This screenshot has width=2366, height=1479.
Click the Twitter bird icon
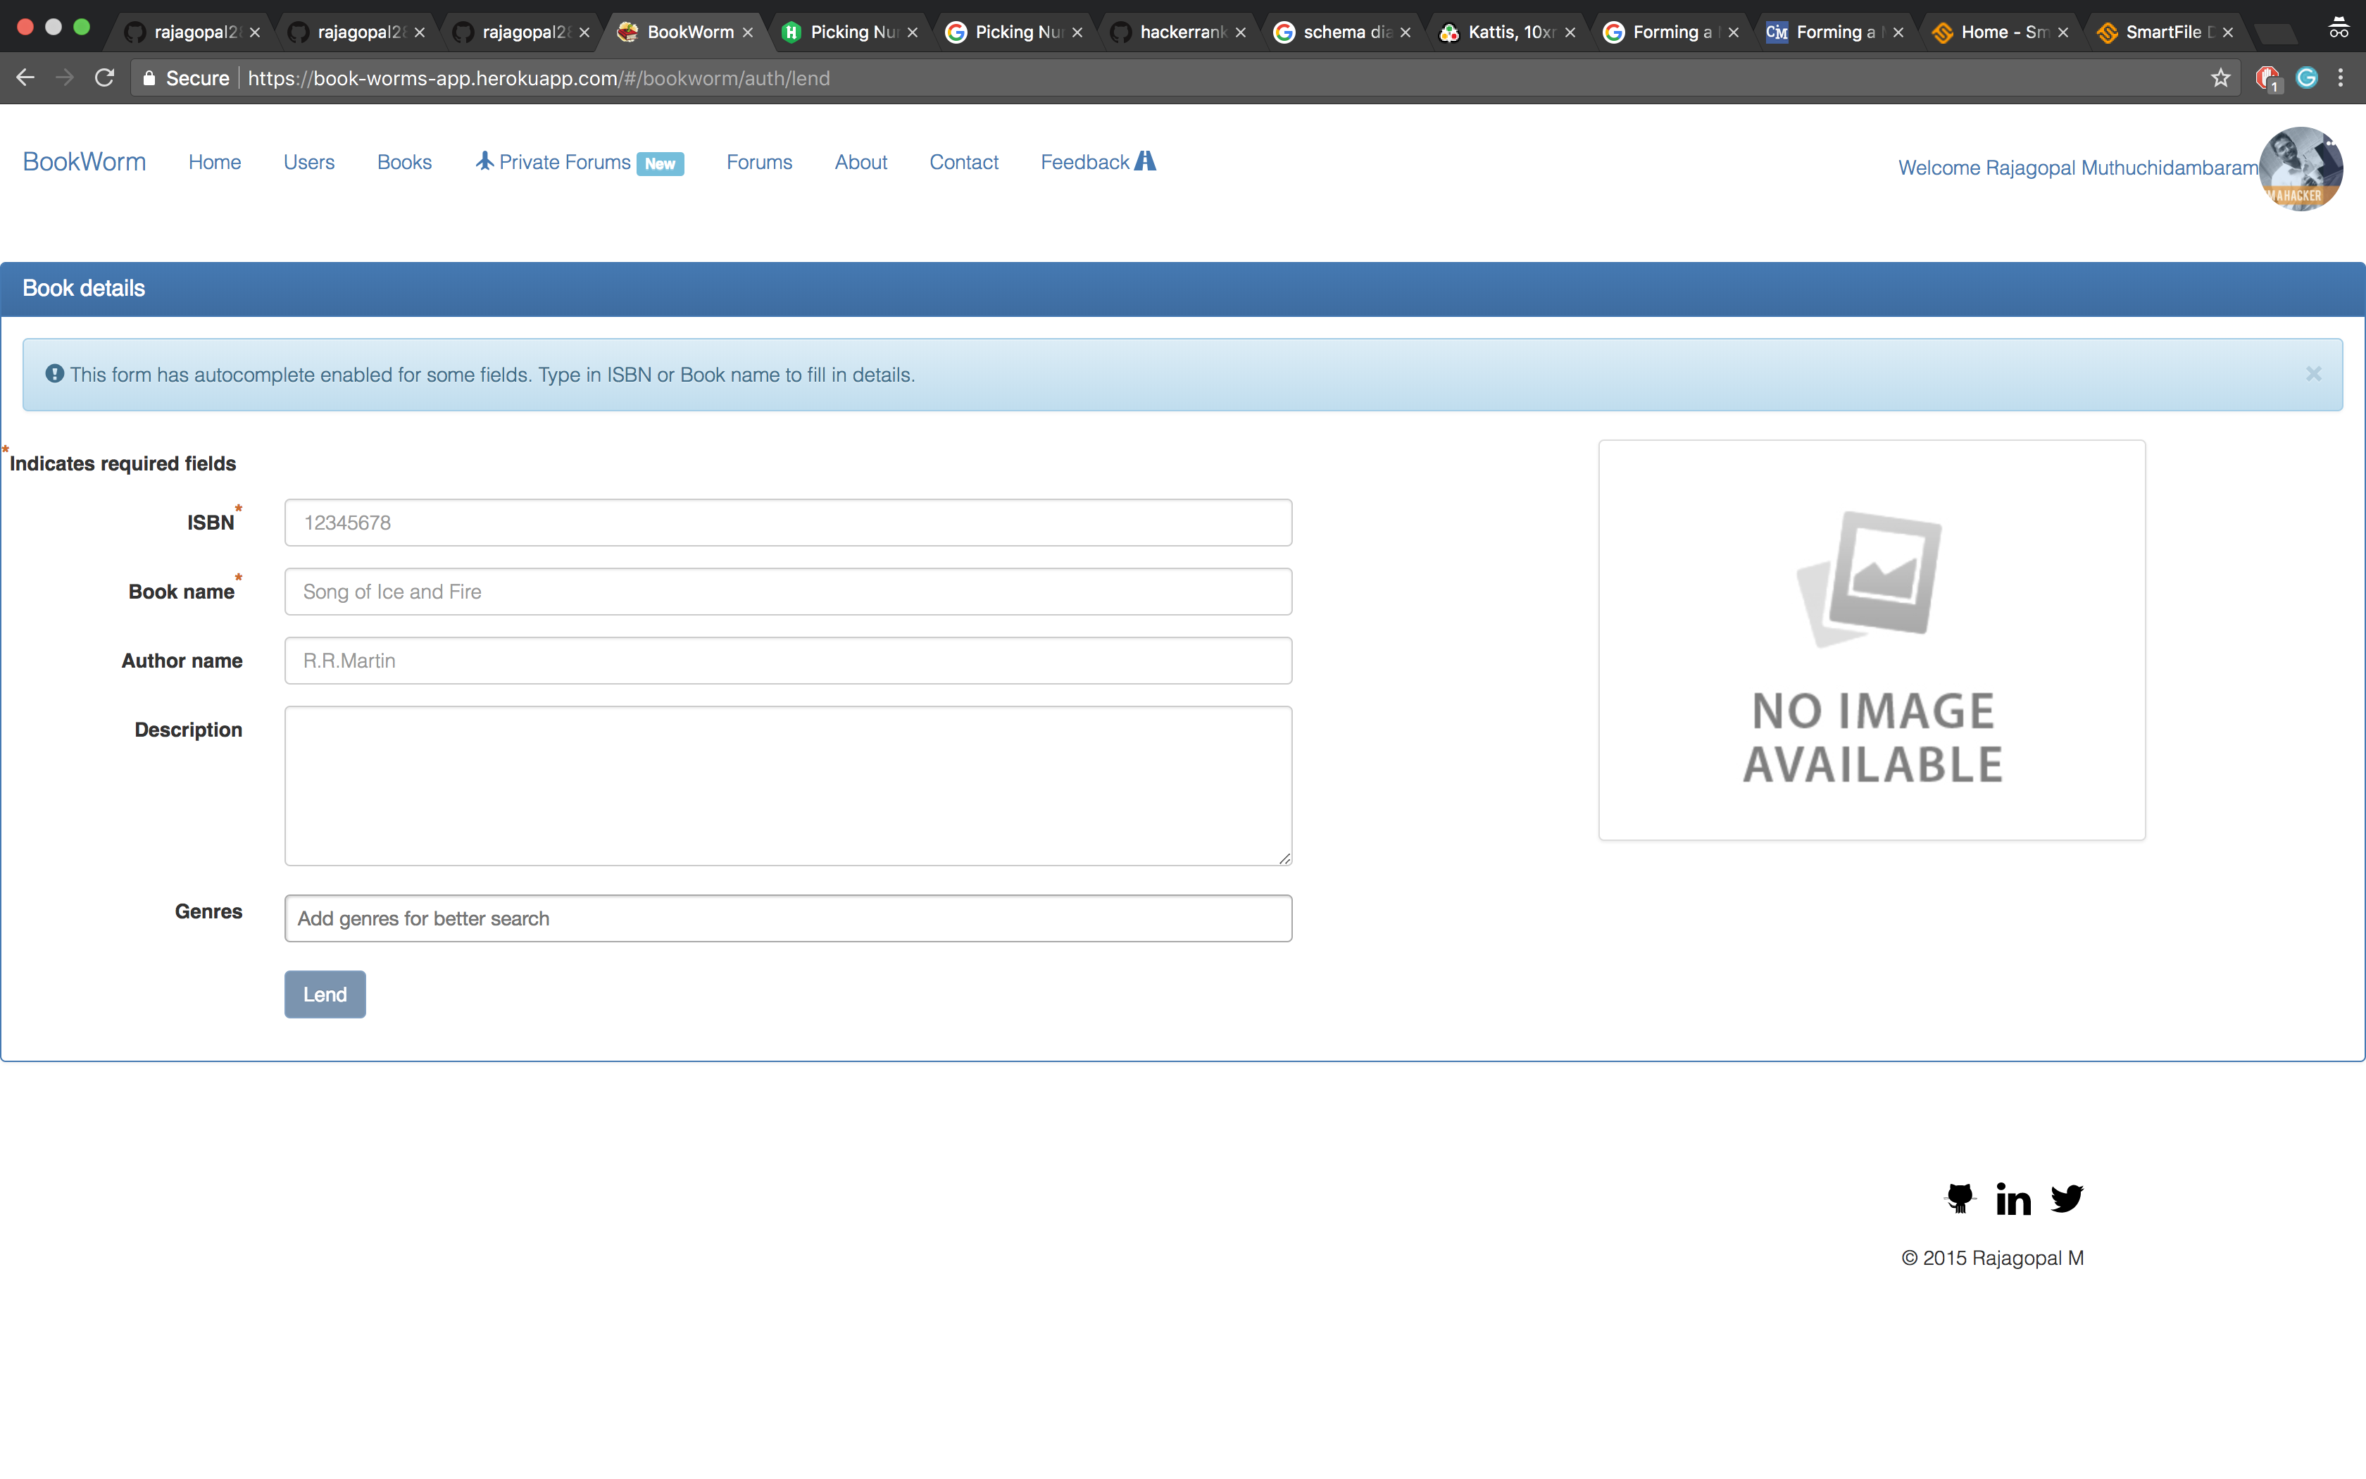point(2067,1198)
